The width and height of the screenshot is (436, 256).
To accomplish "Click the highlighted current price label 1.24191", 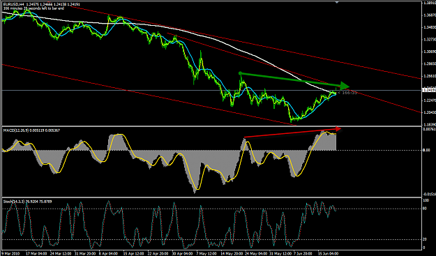I will coord(428,90).
